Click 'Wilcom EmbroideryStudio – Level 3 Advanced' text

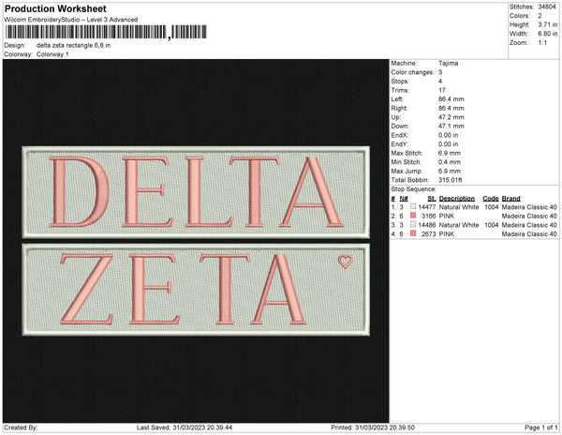[71, 20]
